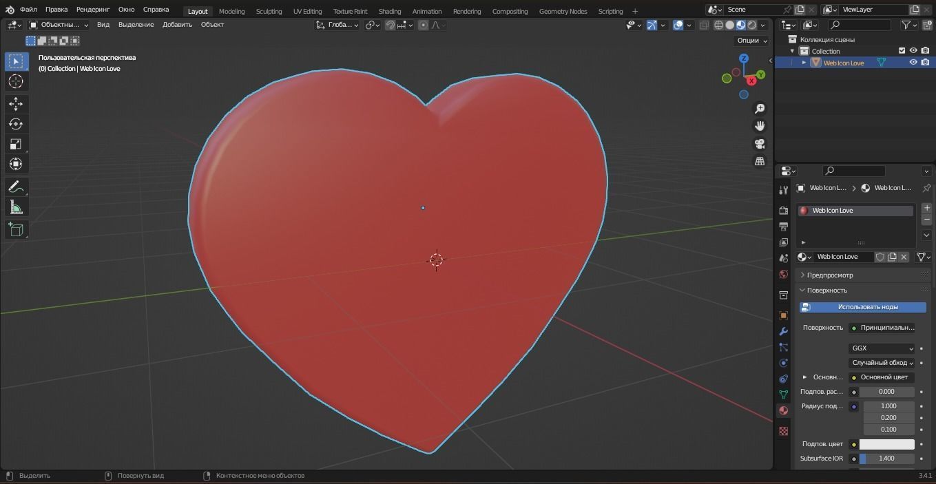936x484 pixels.
Task: Collapse the Collection tree item
Action: (x=792, y=51)
